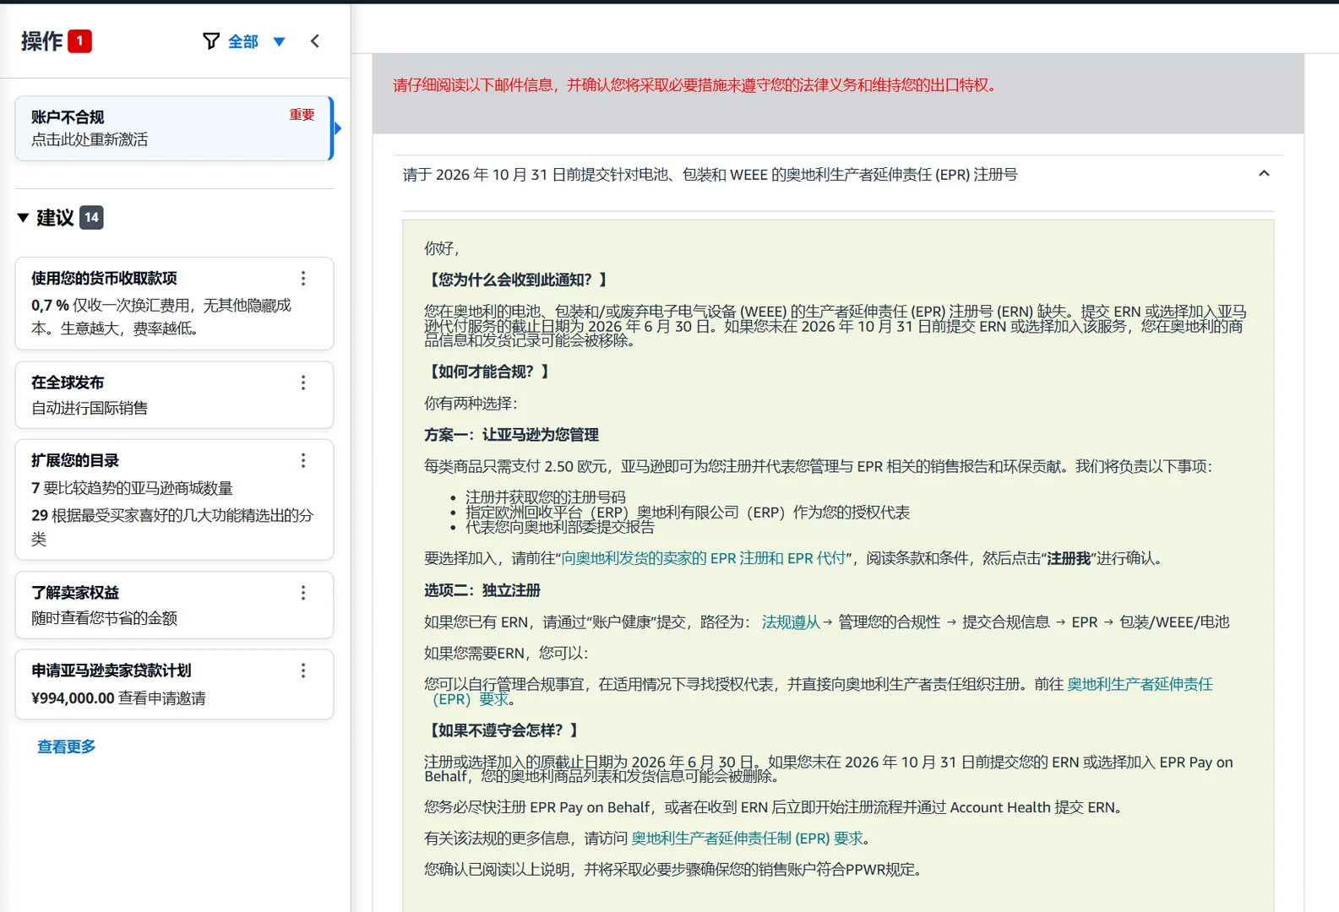Select the 了解卖家权益 suggestion title
Image resolution: width=1339 pixels, height=912 pixels.
(x=75, y=593)
